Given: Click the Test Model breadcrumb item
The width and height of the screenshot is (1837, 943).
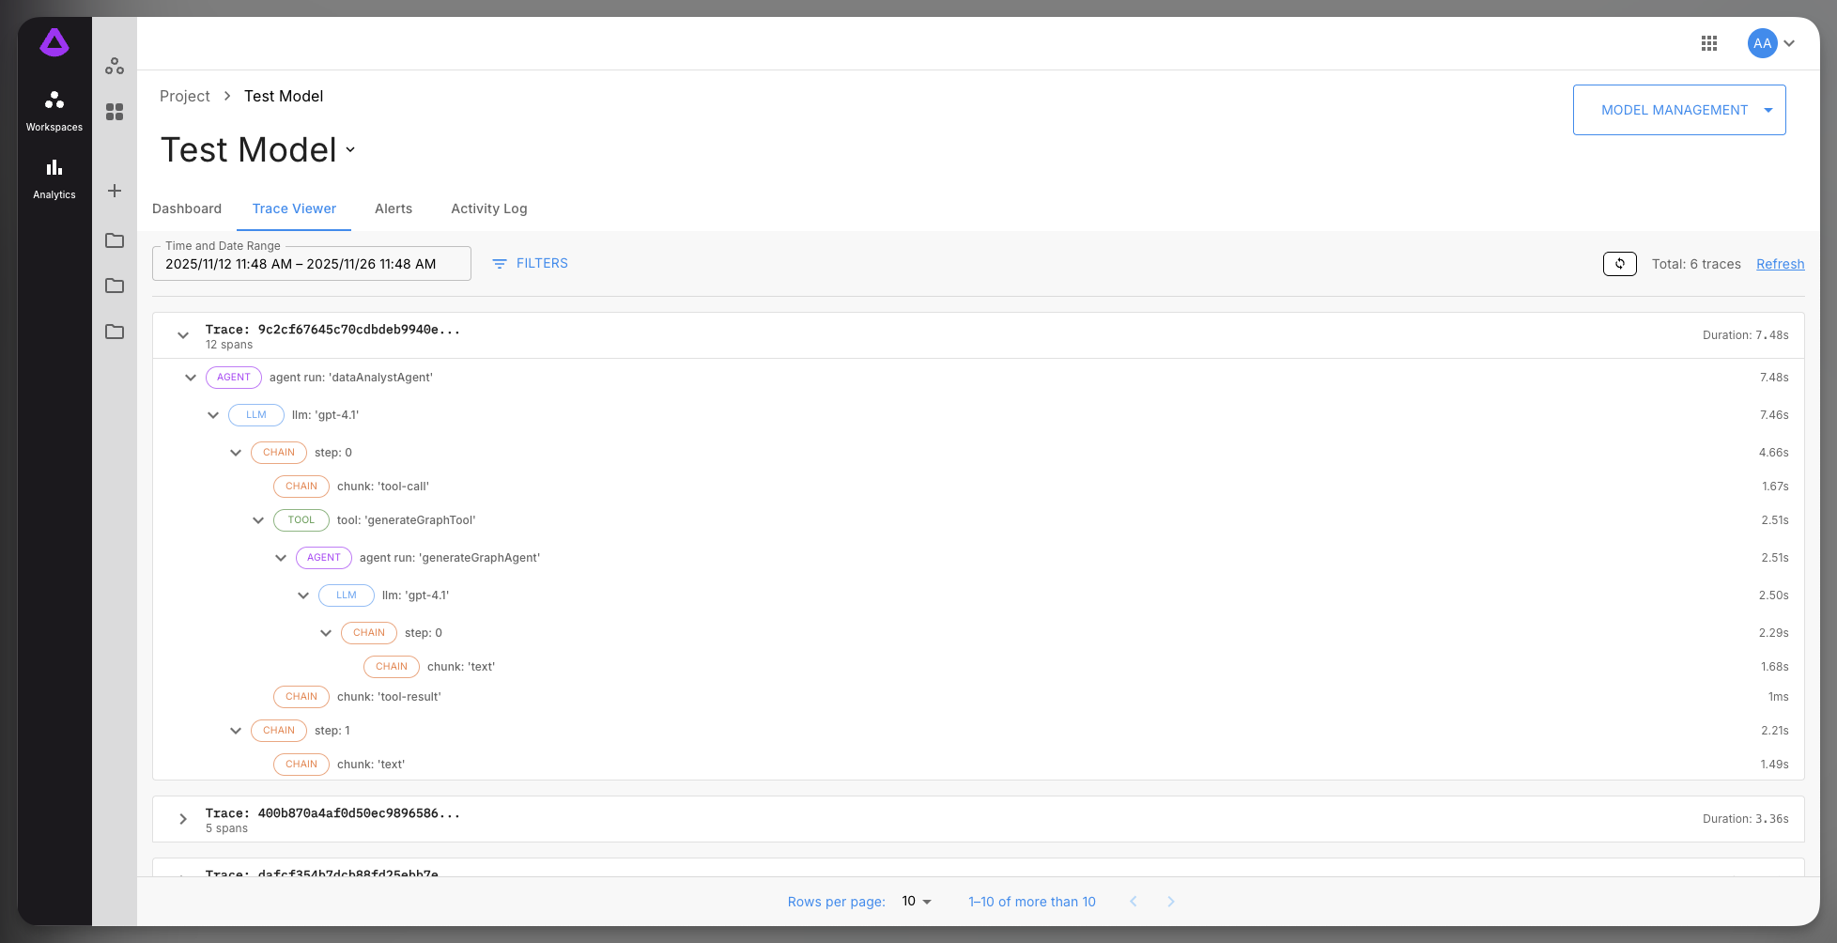Looking at the screenshot, I should (x=284, y=96).
